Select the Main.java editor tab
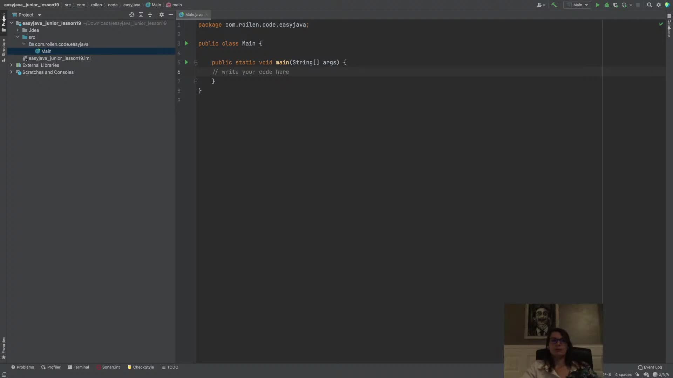Image resolution: width=673 pixels, height=378 pixels. coord(193,15)
